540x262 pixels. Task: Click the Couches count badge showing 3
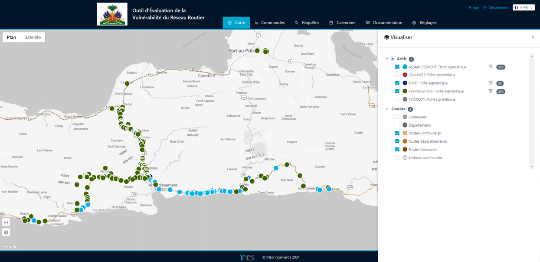[x=410, y=109]
